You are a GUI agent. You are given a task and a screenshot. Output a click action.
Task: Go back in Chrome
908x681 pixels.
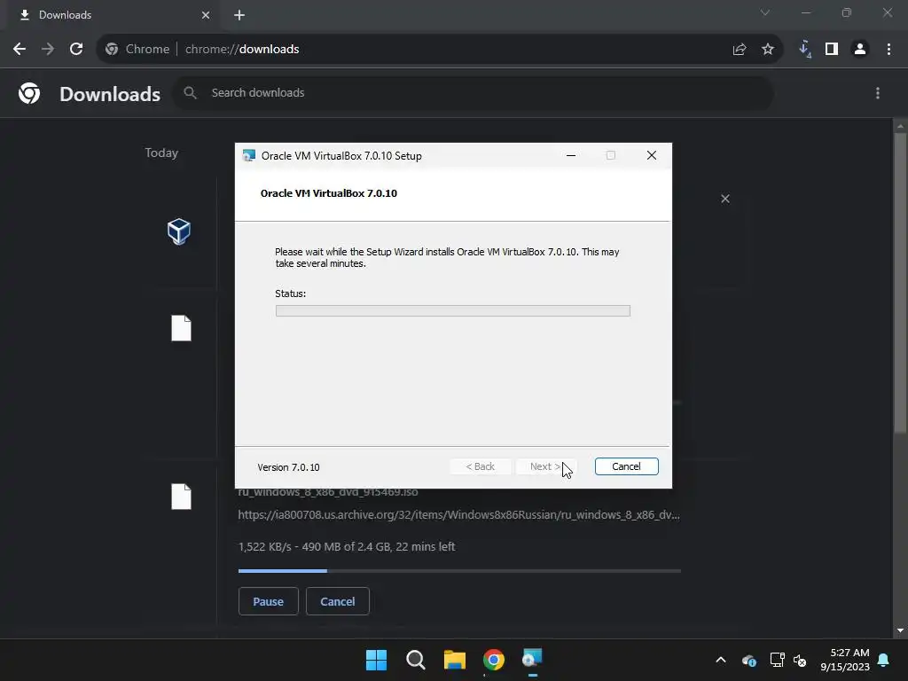coord(20,50)
